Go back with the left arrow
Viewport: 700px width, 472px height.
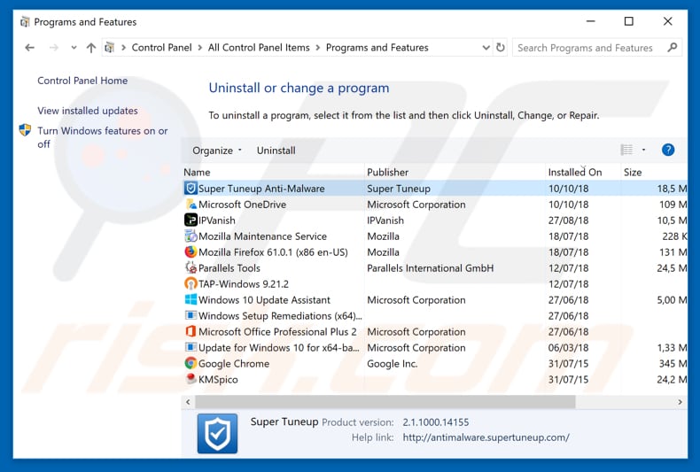click(29, 47)
